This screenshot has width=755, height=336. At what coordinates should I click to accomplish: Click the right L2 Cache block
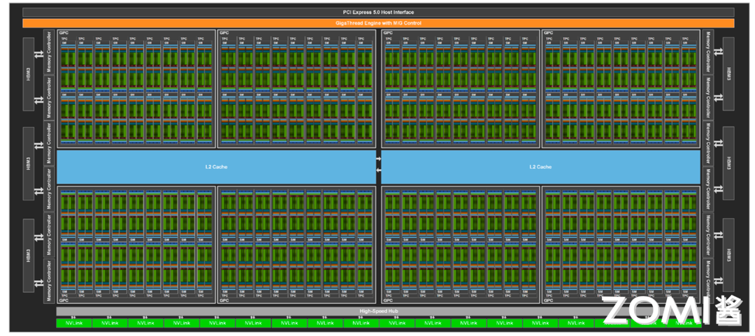[x=540, y=167]
